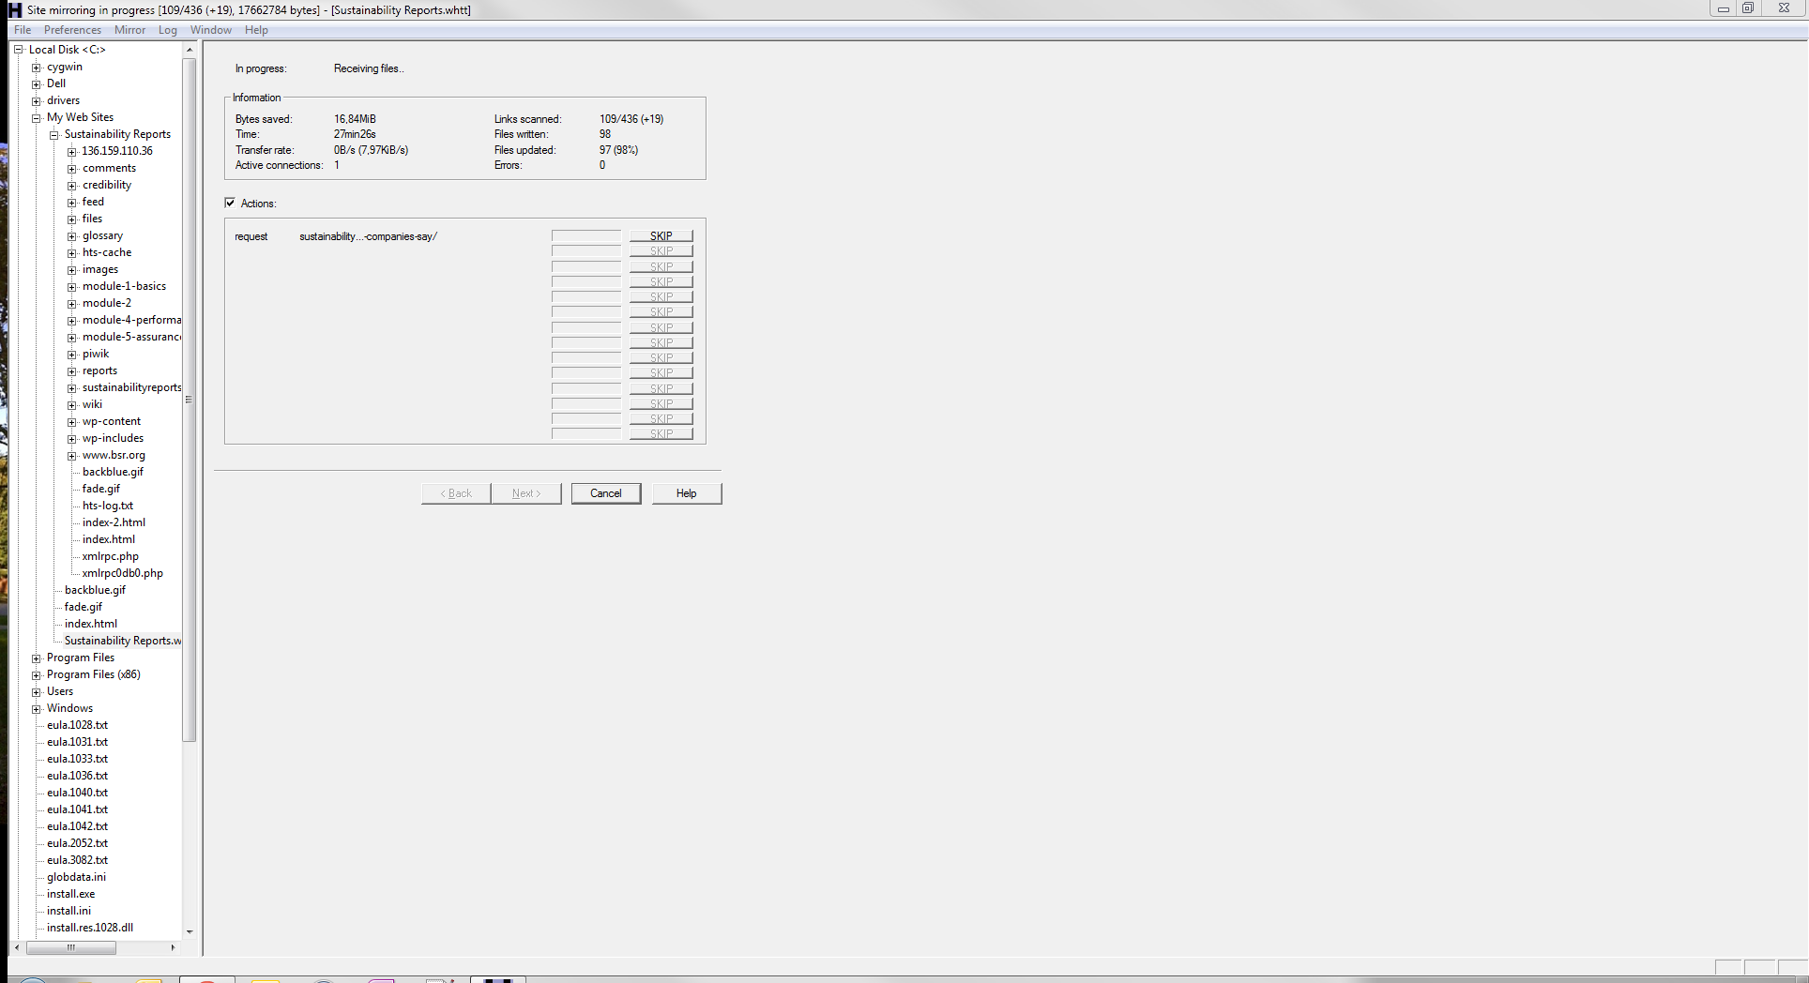This screenshot has width=1809, height=983.
Task: Collapse the My Web Sites folder
Action: 37,118
